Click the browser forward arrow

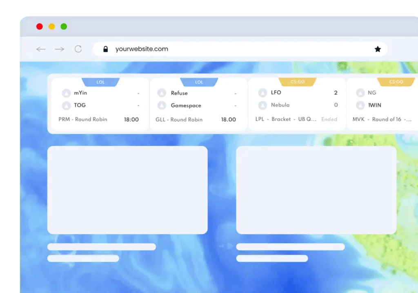[x=60, y=49]
